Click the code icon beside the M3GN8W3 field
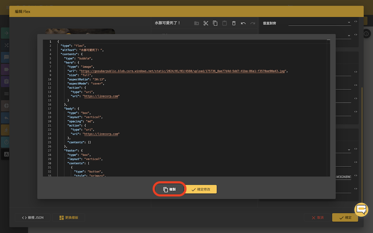 (356, 175)
